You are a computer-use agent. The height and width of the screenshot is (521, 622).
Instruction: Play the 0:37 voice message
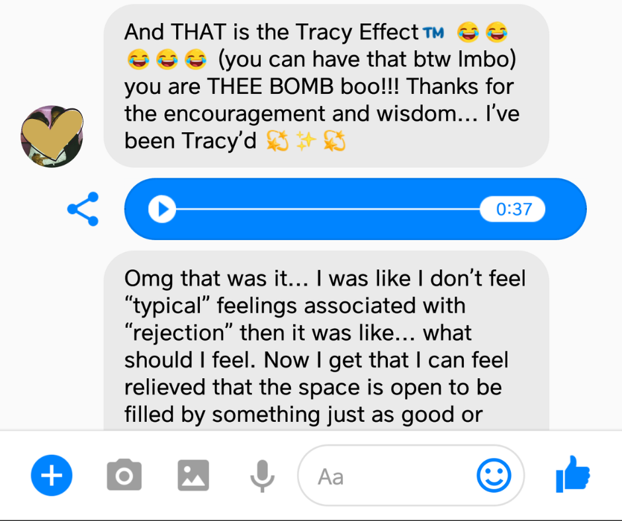(162, 209)
